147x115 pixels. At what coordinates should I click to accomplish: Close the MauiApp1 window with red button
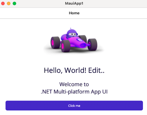3,3
